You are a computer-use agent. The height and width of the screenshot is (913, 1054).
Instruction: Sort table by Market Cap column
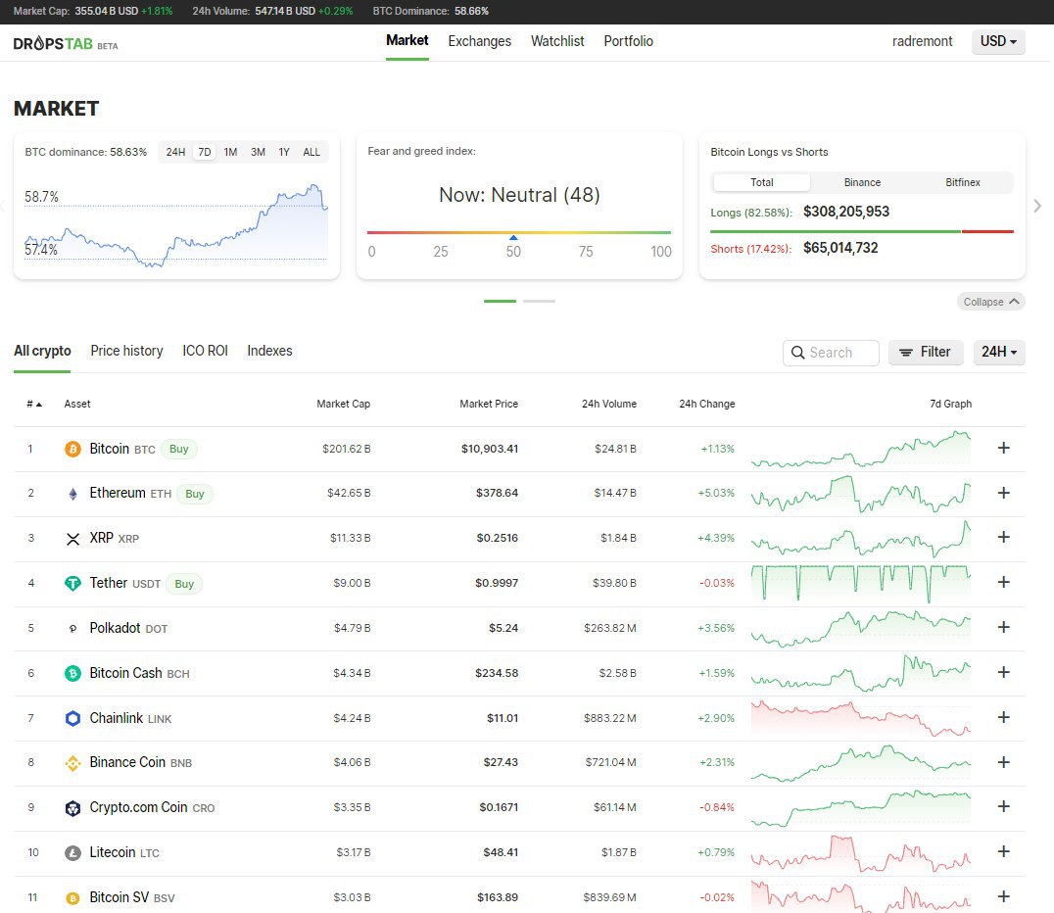pyautogui.click(x=344, y=404)
